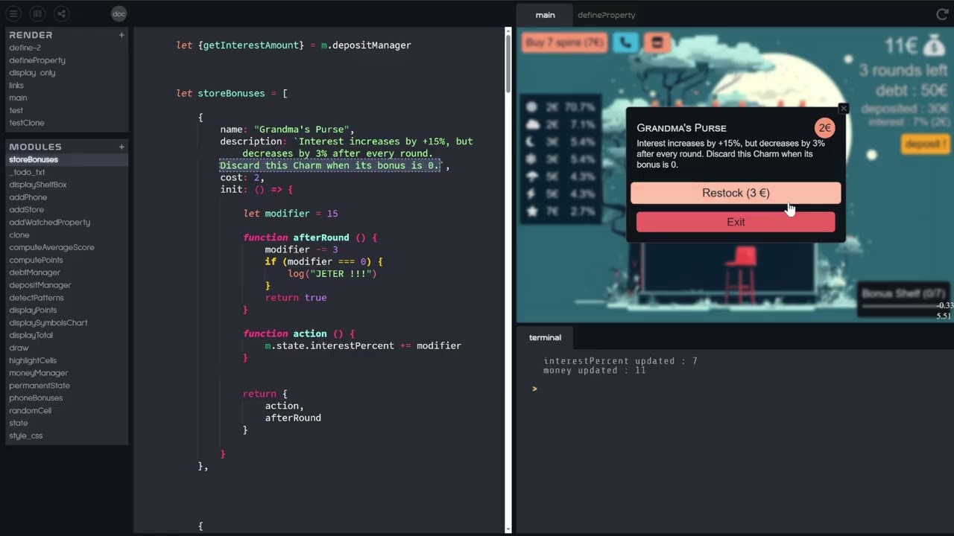Click the star symbol in chart
The height and width of the screenshot is (536, 954).
tap(532, 211)
